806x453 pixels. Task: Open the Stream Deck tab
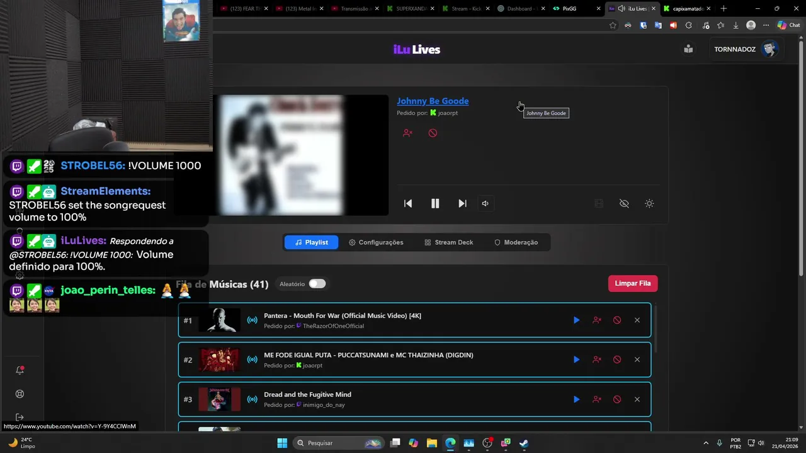448,242
